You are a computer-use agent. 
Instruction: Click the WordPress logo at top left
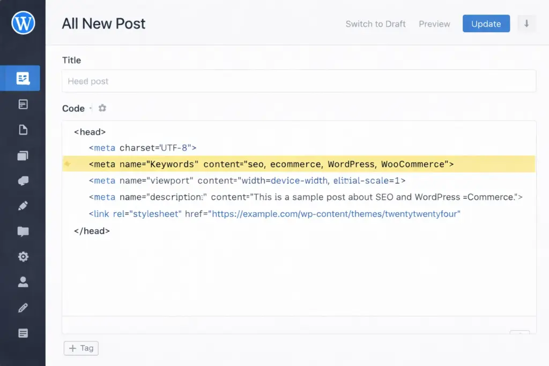(22, 23)
